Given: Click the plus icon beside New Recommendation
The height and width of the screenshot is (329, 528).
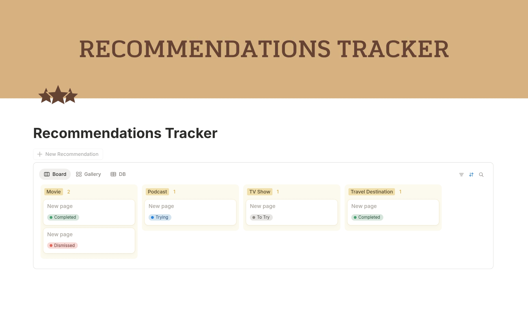Looking at the screenshot, I should click(x=40, y=154).
